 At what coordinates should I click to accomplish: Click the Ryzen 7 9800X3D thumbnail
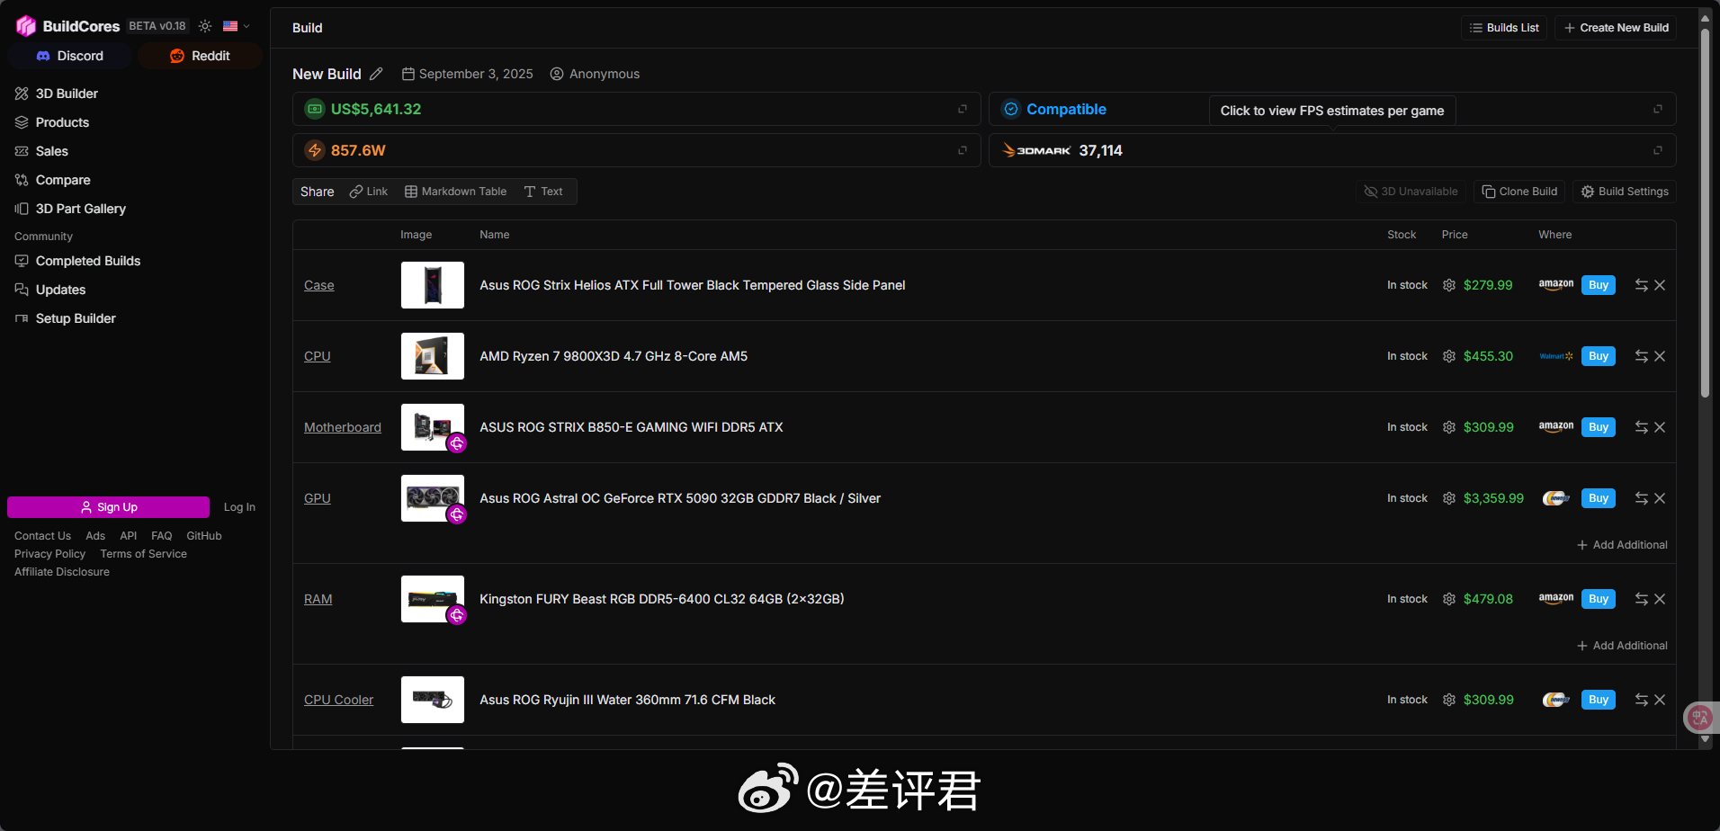(x=433, y=356)
